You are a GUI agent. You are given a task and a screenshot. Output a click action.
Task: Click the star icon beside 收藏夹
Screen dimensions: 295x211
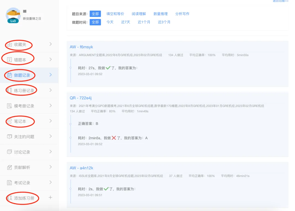[10, 44]
